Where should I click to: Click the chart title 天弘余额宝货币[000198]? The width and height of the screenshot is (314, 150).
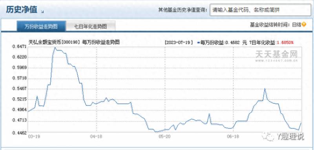click(x=55, y=42)
